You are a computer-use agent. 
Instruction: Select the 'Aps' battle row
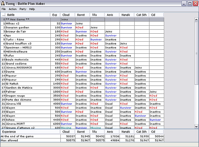coord(82,35)
